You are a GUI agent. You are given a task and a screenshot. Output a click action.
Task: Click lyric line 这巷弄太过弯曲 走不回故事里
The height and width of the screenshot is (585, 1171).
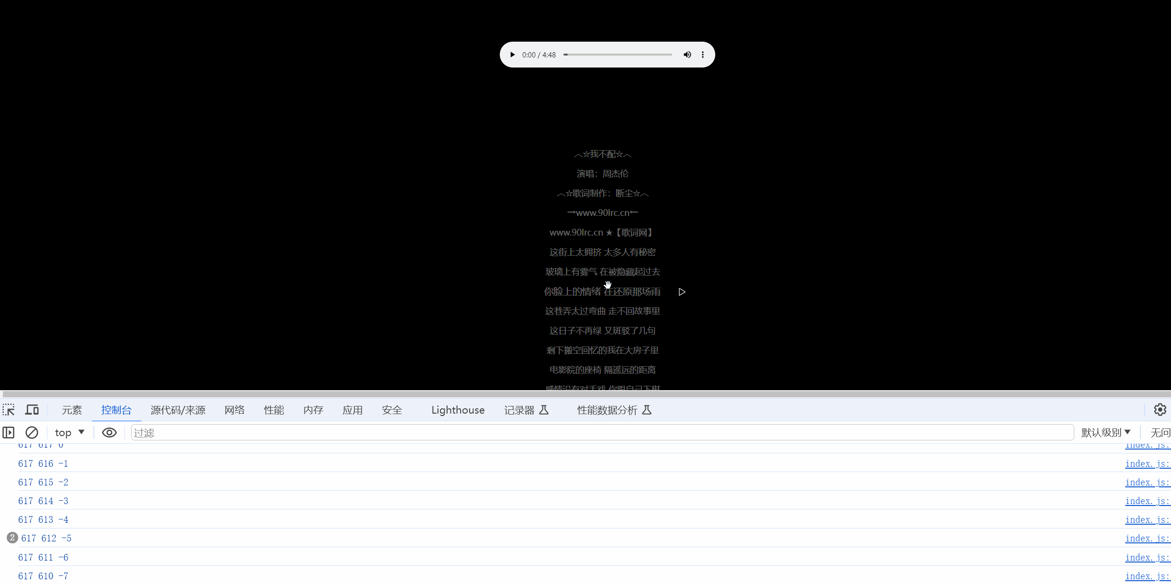pos(602,311)
